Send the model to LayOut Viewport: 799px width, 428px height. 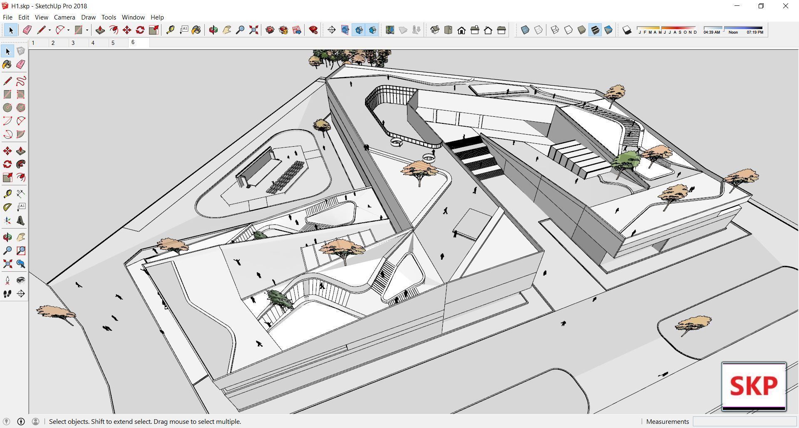point(297,30)
